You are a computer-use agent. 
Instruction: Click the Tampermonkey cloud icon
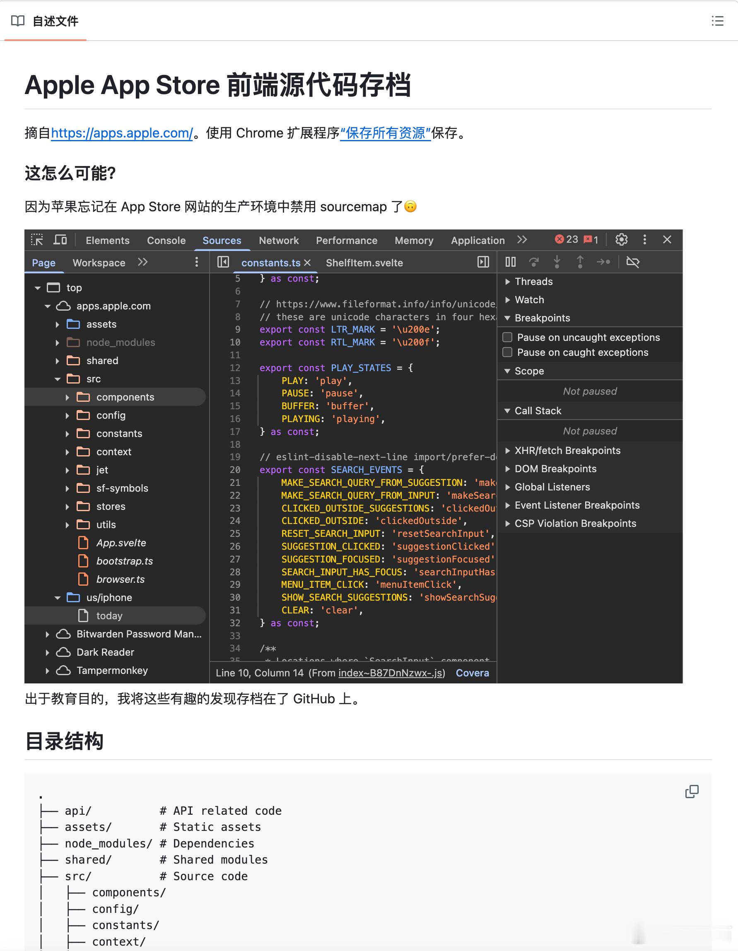pyautogui.click(x=63, y=670)
